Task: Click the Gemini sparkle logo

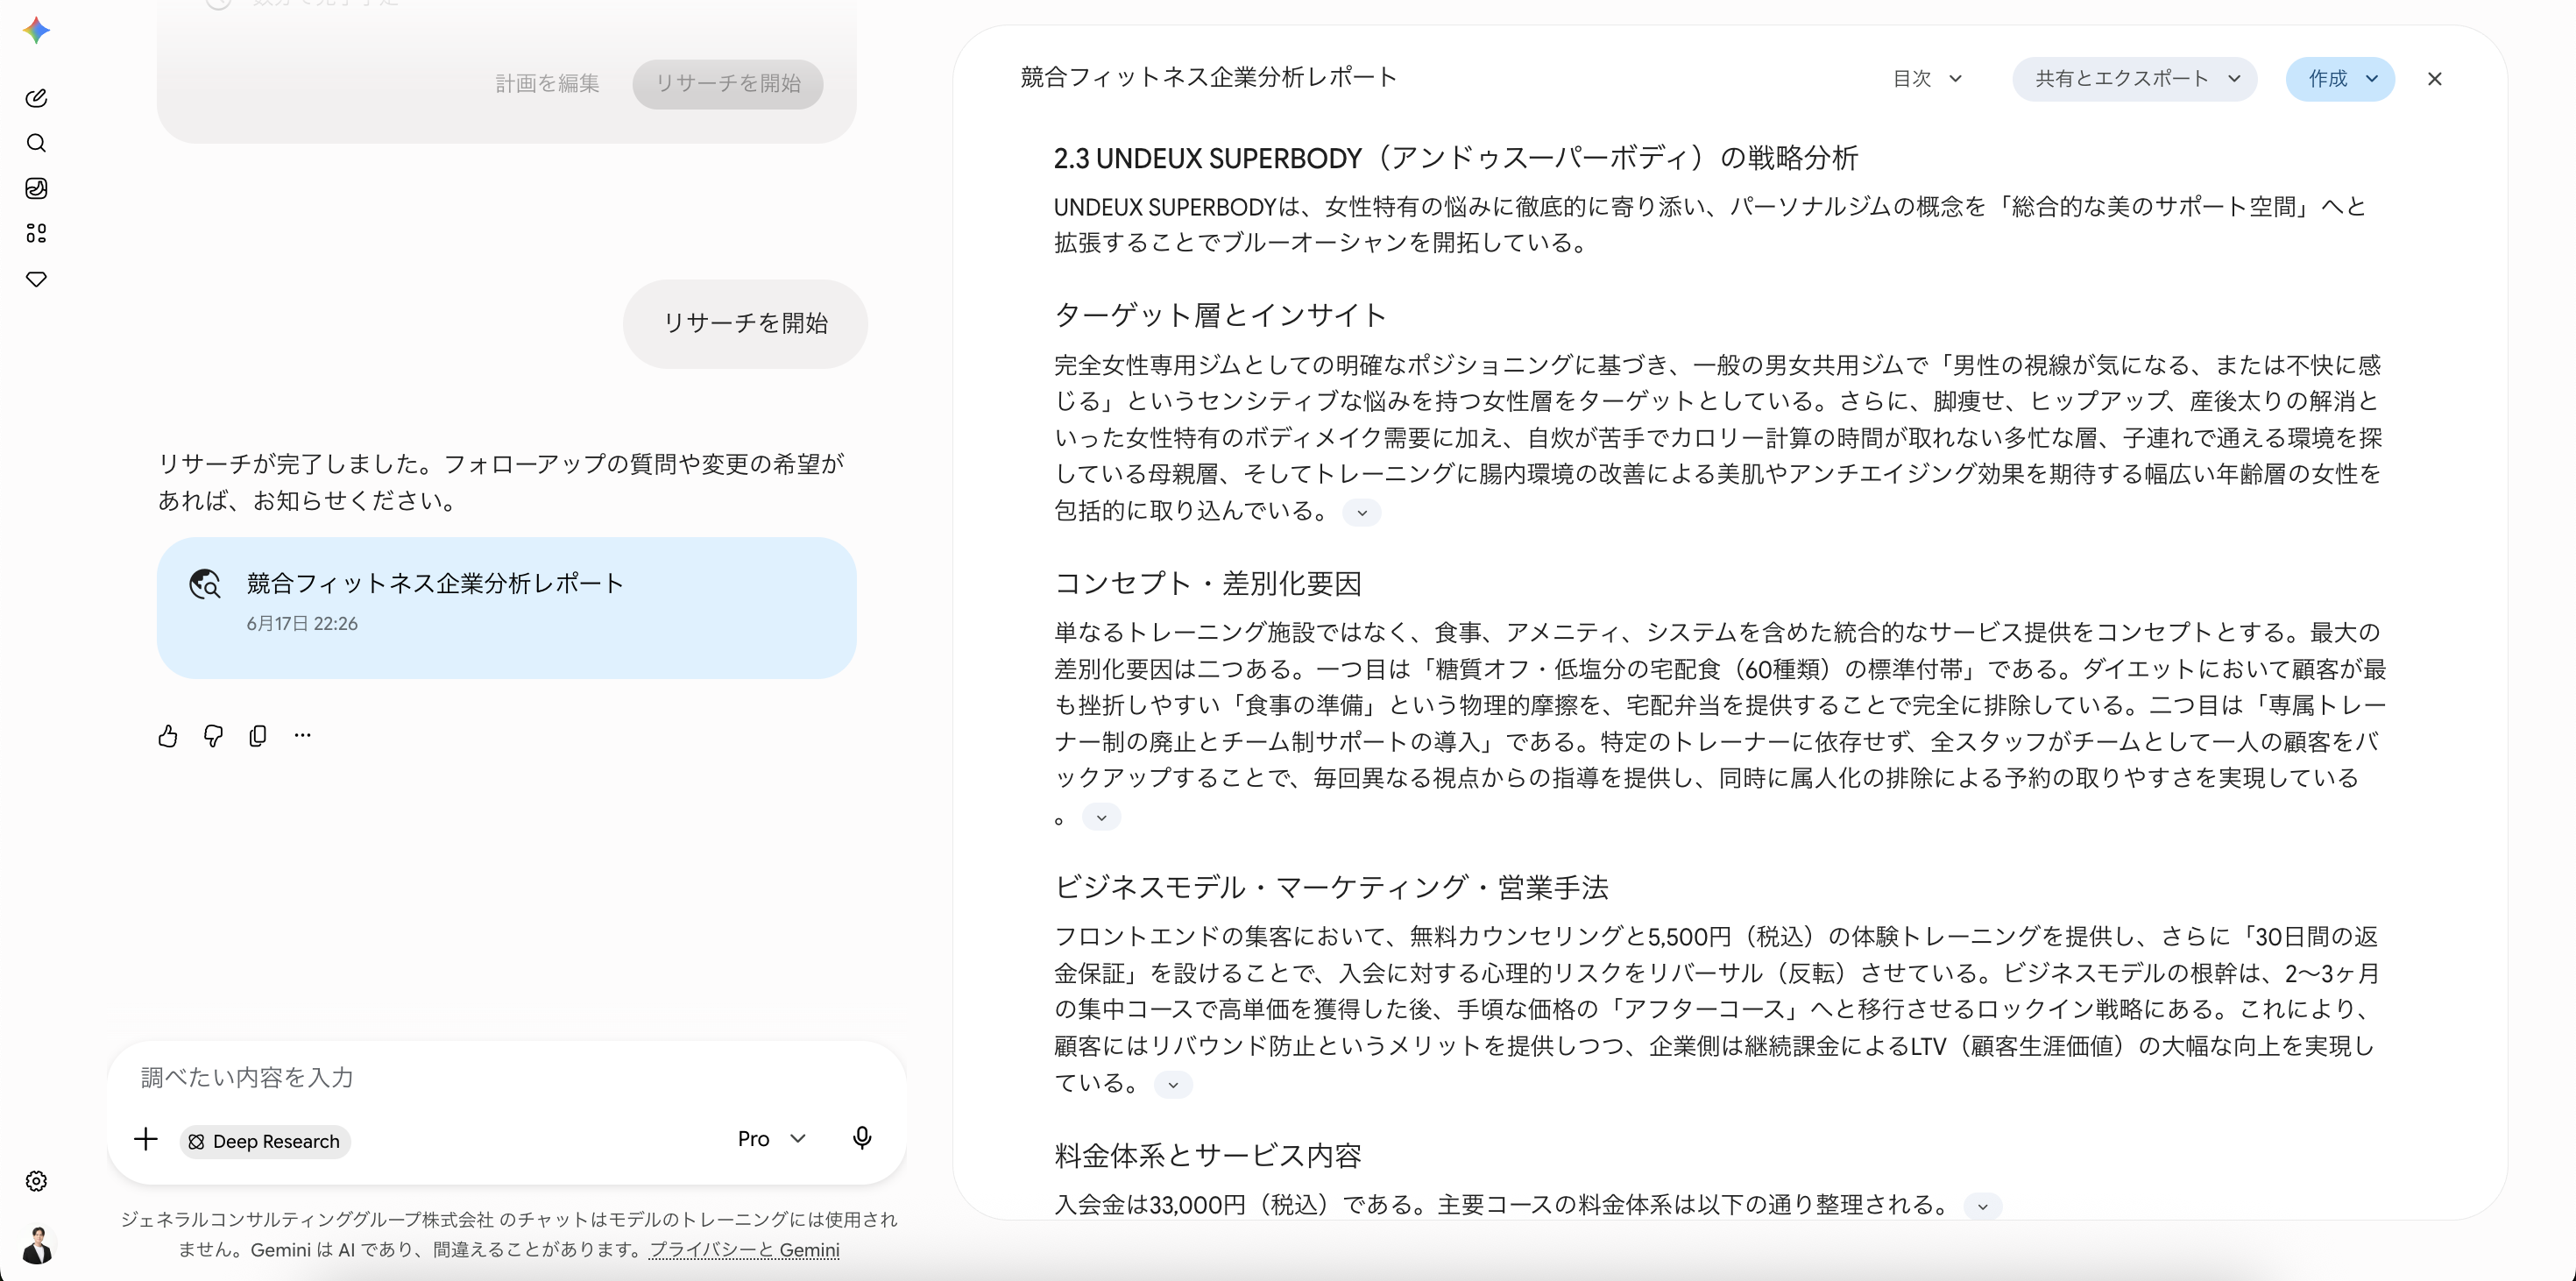Action: (x=37, y=31)
